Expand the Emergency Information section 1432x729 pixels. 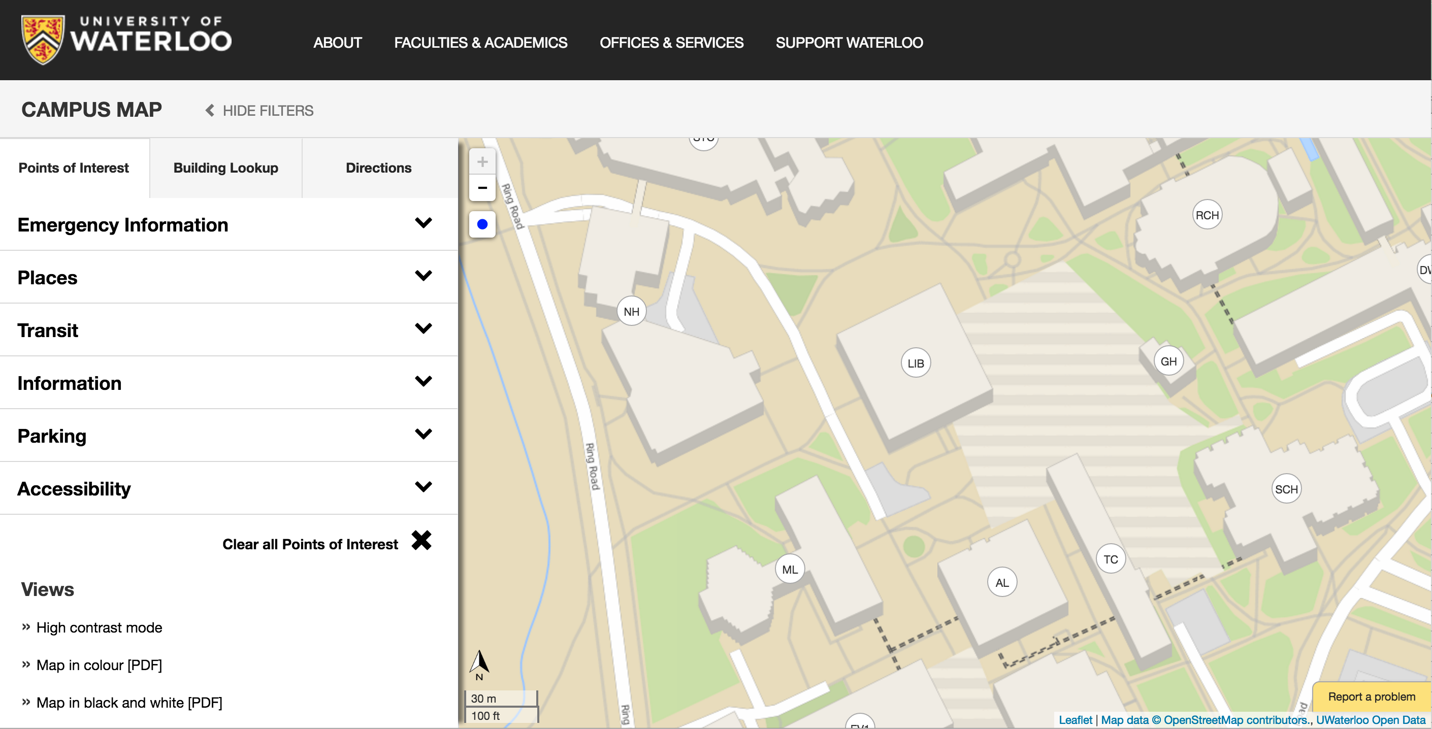(228, 224)
